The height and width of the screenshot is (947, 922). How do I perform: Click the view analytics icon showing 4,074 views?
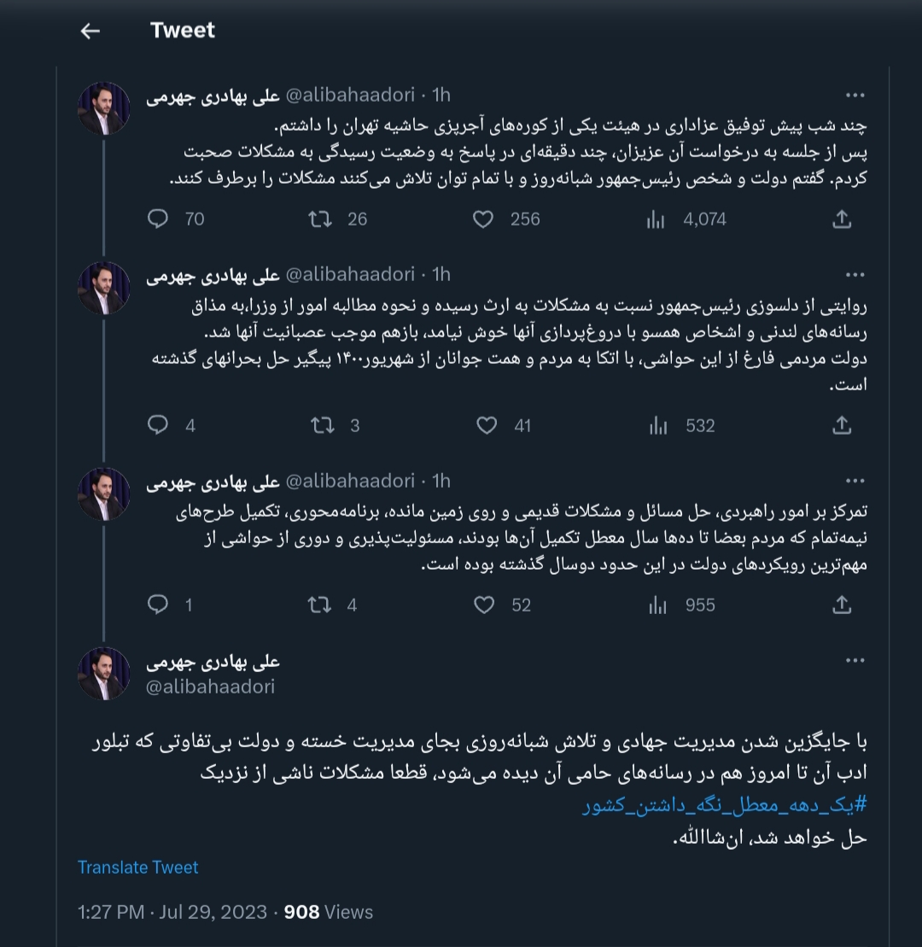coord(656,219)
